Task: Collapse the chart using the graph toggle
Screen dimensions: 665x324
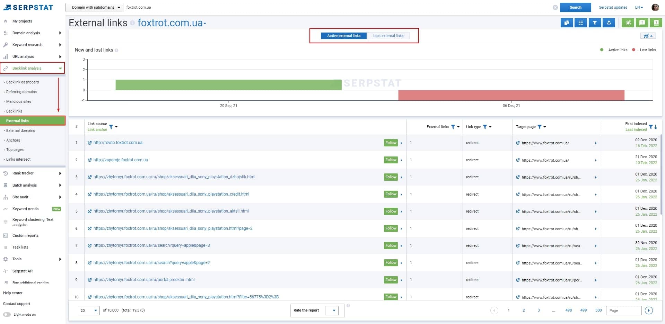Action: (x=648, y=36)
